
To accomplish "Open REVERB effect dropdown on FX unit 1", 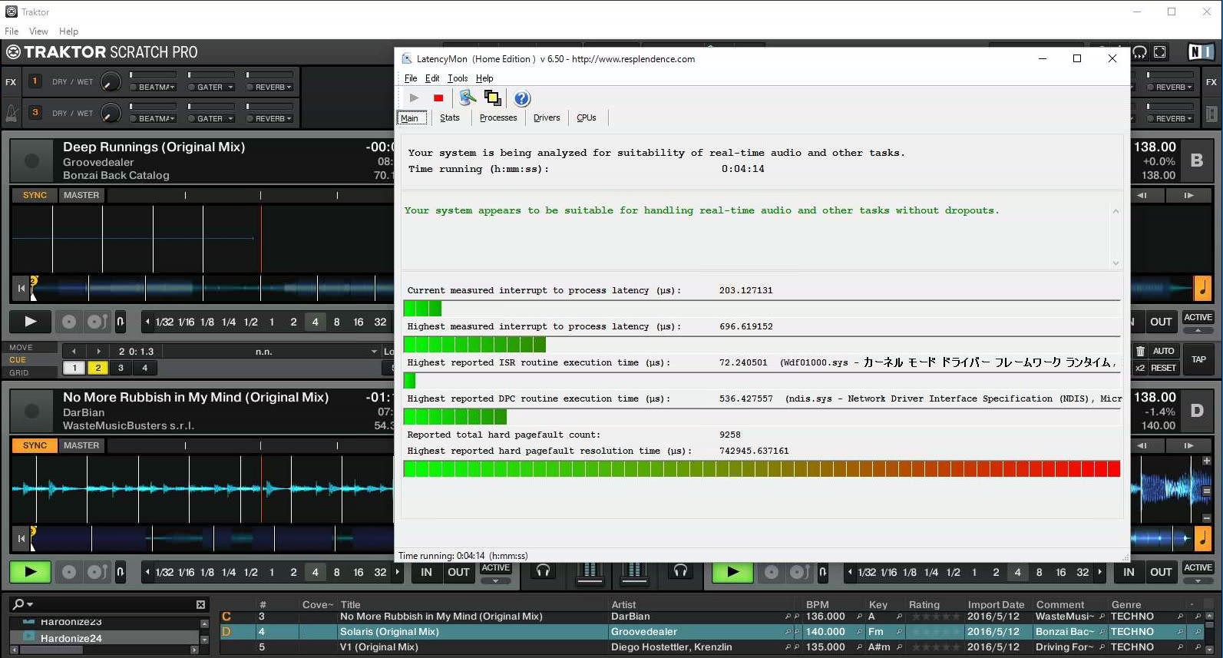I will [289, 88].
